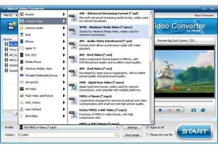The height and width of the screenshot is (146, 218).
Task: Click the format list scrollbar thumb
Action: click(x=152, y=38)
